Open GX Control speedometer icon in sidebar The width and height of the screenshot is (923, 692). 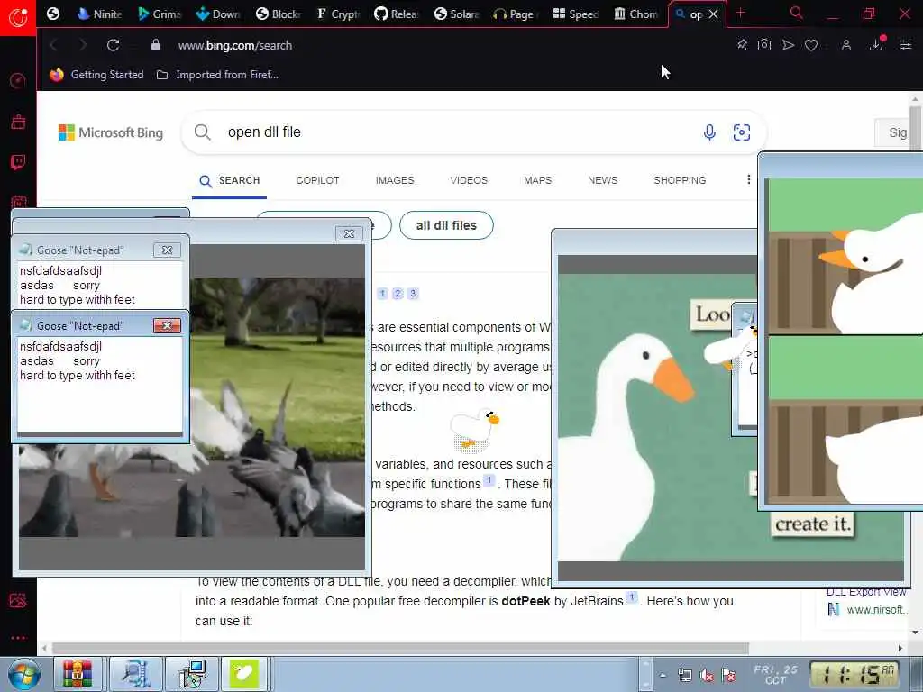click(x=18, y=80)
